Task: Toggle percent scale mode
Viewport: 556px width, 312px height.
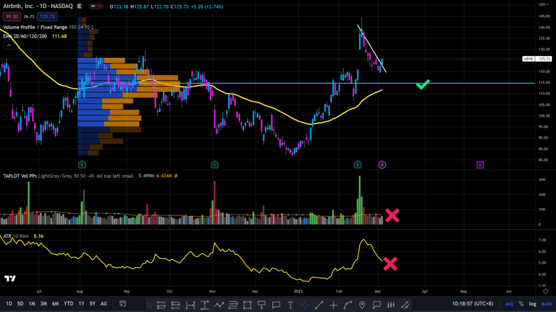Action: click(521, 304)
